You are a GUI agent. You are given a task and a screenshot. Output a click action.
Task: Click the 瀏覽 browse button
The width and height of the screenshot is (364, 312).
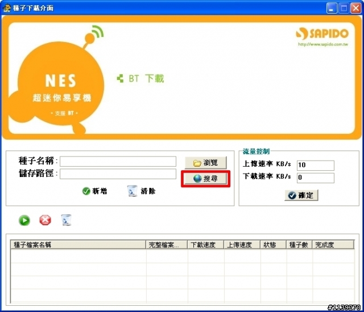click(x=205, y=163)
